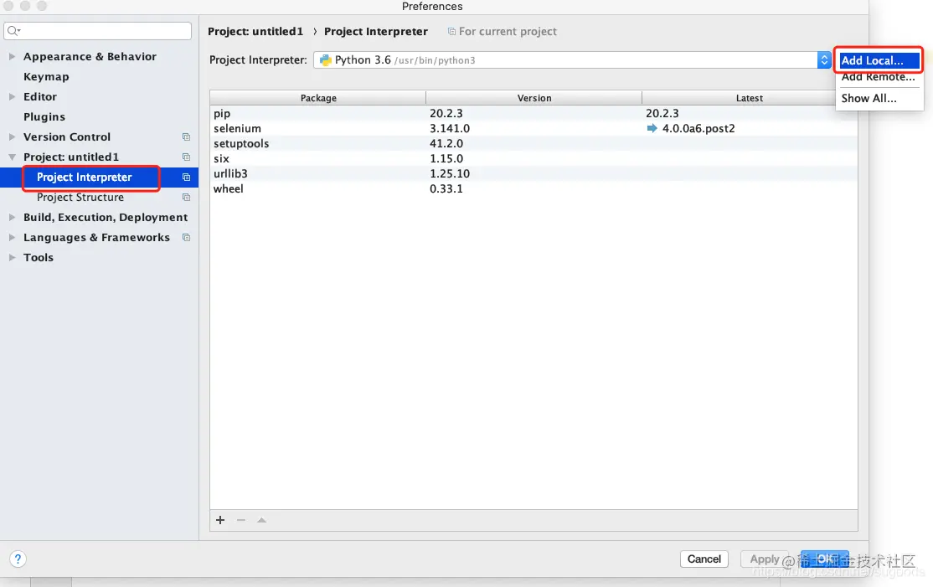The height and width of the screenshot is (587, 933).
Task: Click the search magnifier icon in settings
Action: pos(13,31)
